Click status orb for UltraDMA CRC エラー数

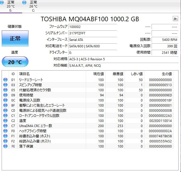coord(5,126)
